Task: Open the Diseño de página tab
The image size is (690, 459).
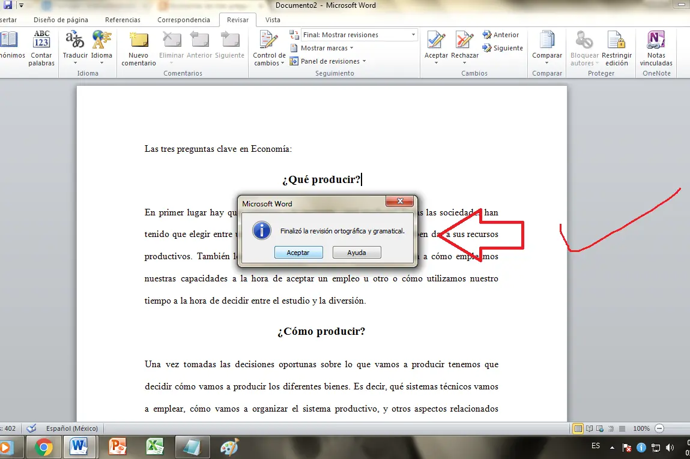Action: (x=61, y=20)
